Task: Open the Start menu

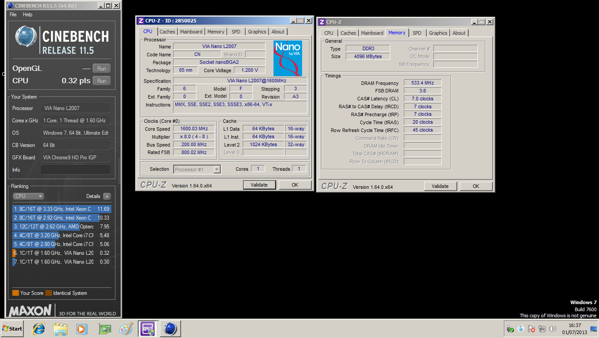Action: 12,329
